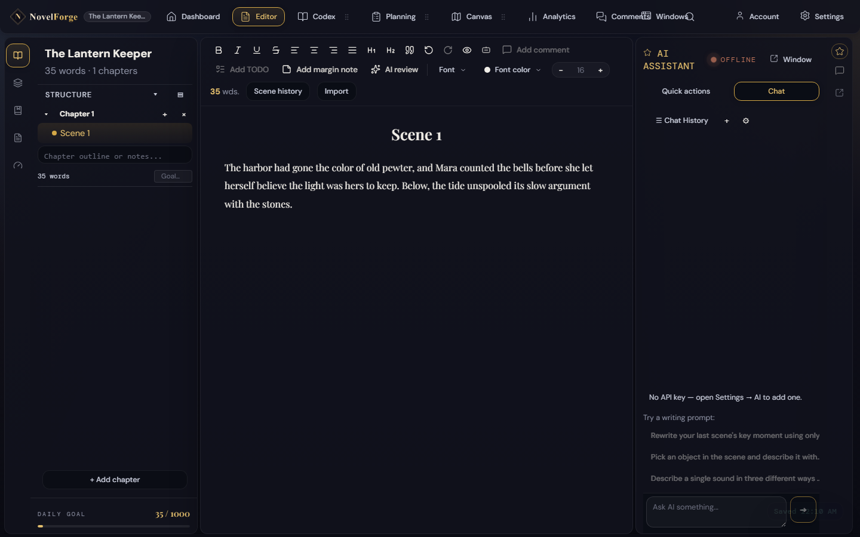Align text right
Image resolution: width=860 pixels, height=537 pixels.
tap(333, 50)
